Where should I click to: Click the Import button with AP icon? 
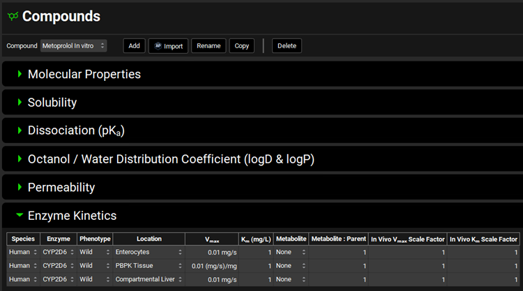coord(168,46)
